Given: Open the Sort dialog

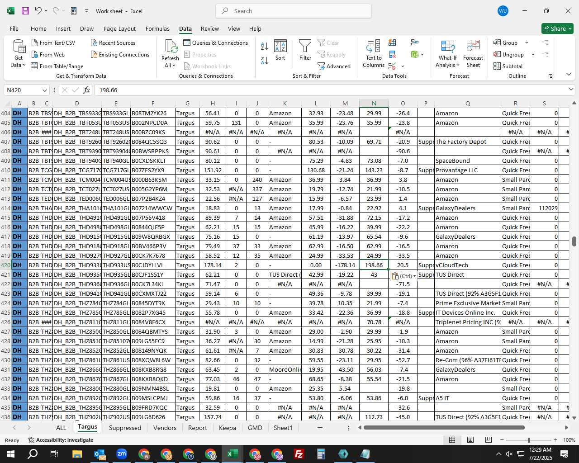Looking at the screenshot, I should coord(280,50).
